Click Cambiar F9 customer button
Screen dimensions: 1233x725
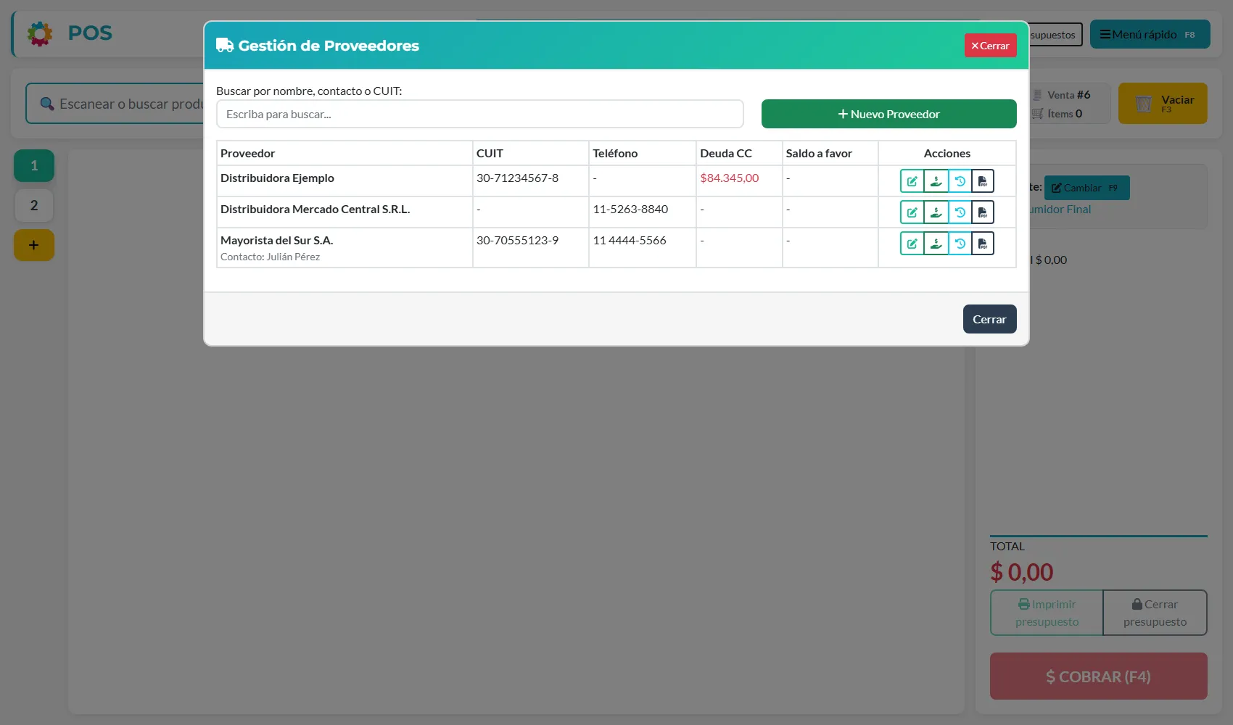(1086, 188)
